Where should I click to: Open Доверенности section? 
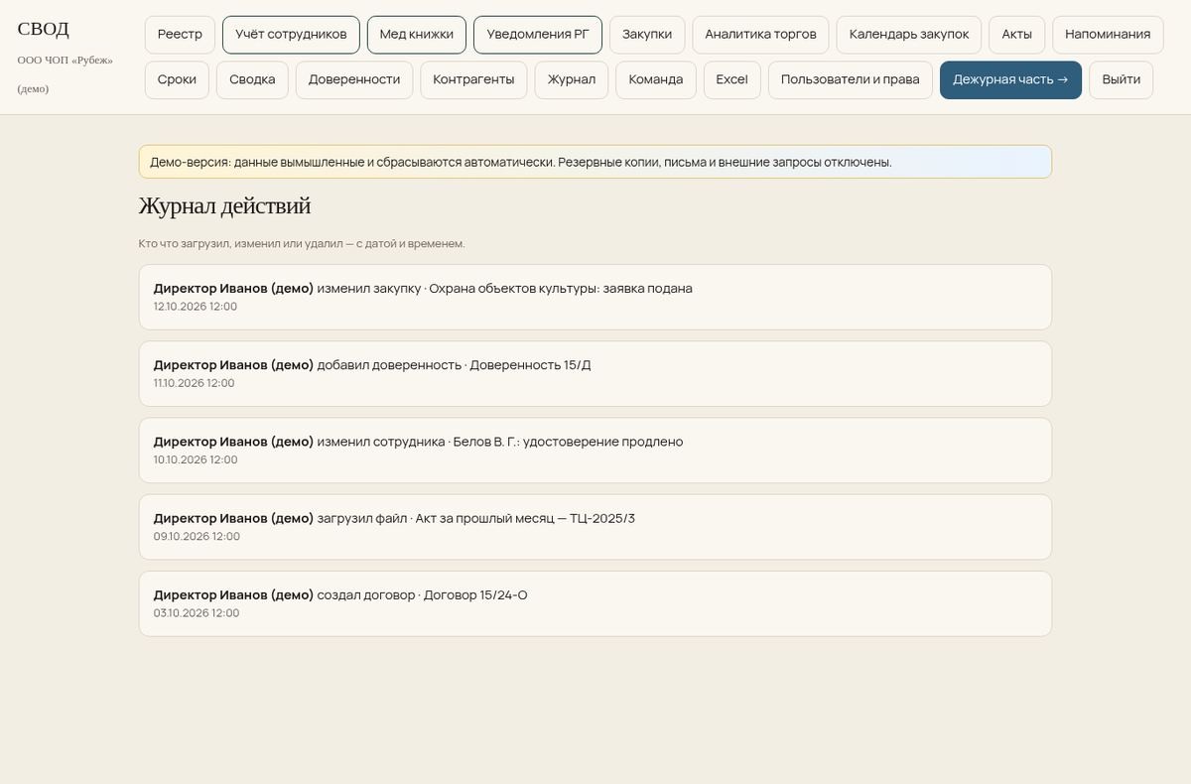[354, 79]
